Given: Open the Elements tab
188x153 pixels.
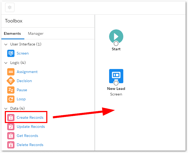Looking at the screenshot, I should (x=12, y=33).
